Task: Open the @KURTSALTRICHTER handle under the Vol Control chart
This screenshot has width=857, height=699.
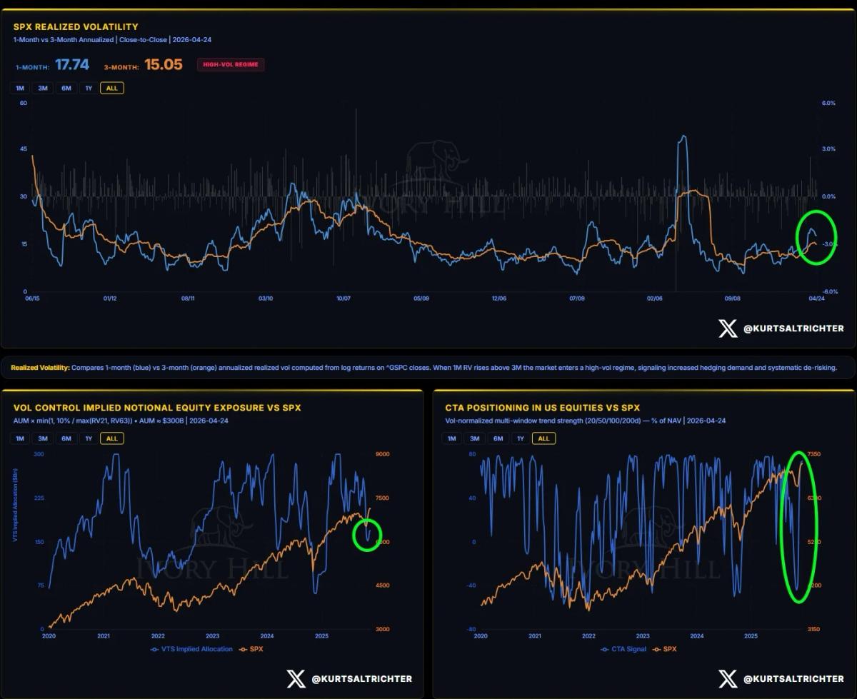Action: (x=361, y=680)
